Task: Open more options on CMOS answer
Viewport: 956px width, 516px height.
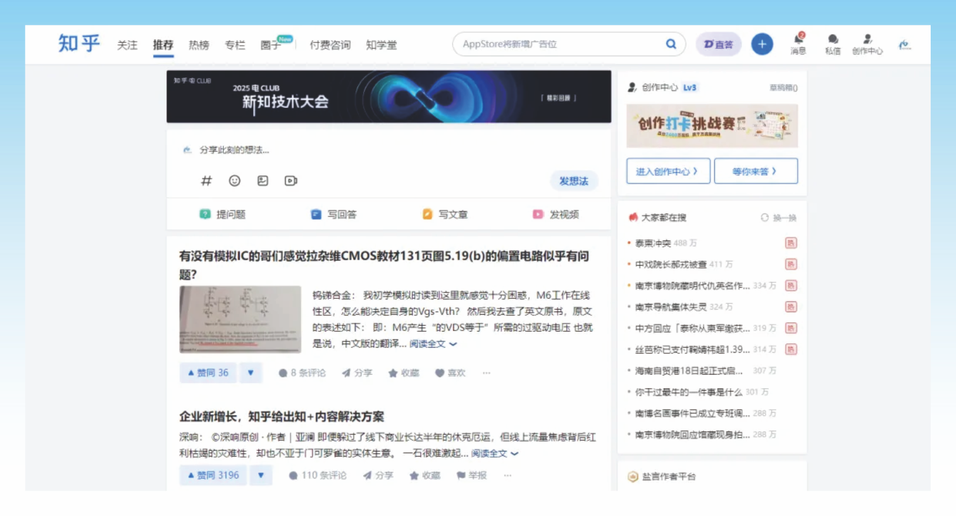Action: pos(487,373)
